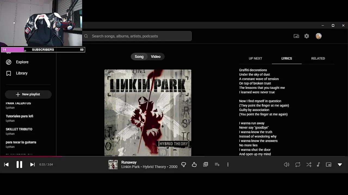The height and width of the screenshot is (195, 348).
Task: Click the 0:33 / 3:04 elapsed time
Action: tap(46, 164)
